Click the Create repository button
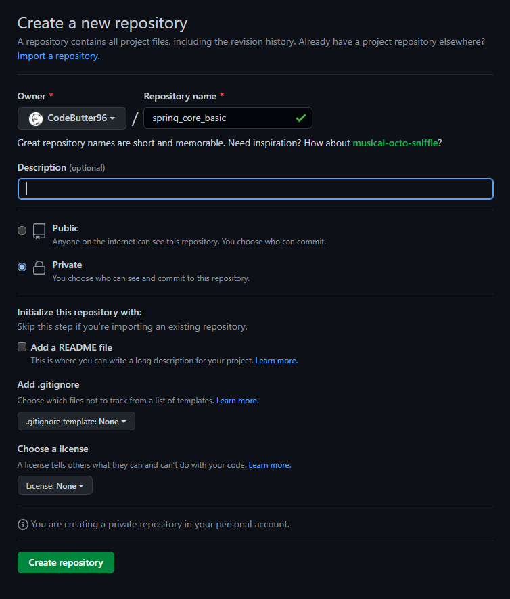Screen dimensions: 510x599 66,562
